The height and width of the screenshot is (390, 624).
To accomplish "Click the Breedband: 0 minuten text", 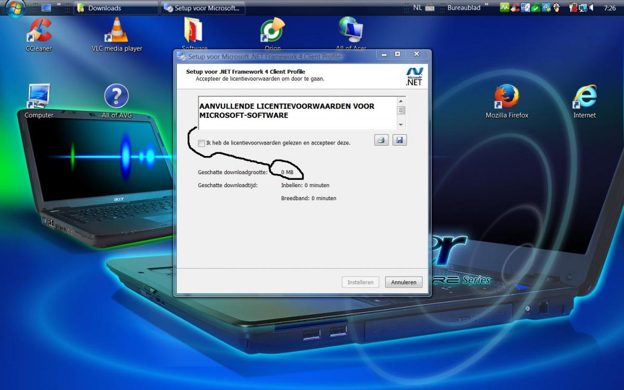I will [x=309, y=198].
